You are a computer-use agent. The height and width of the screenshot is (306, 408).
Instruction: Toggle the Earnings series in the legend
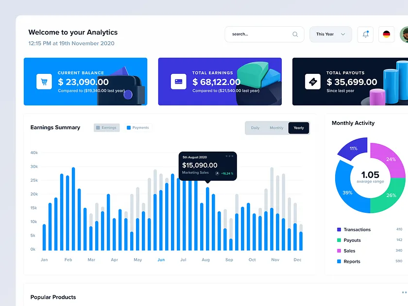(106, 127)
